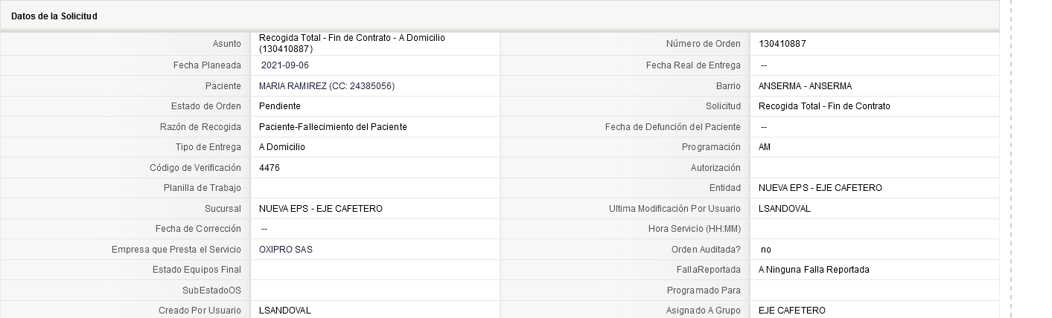Click the Orden Auditada? no value
1052x318 pixels.
coord(766,250)
